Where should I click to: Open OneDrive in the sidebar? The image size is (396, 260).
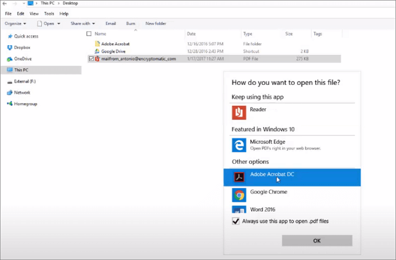(x=23, y=58)
